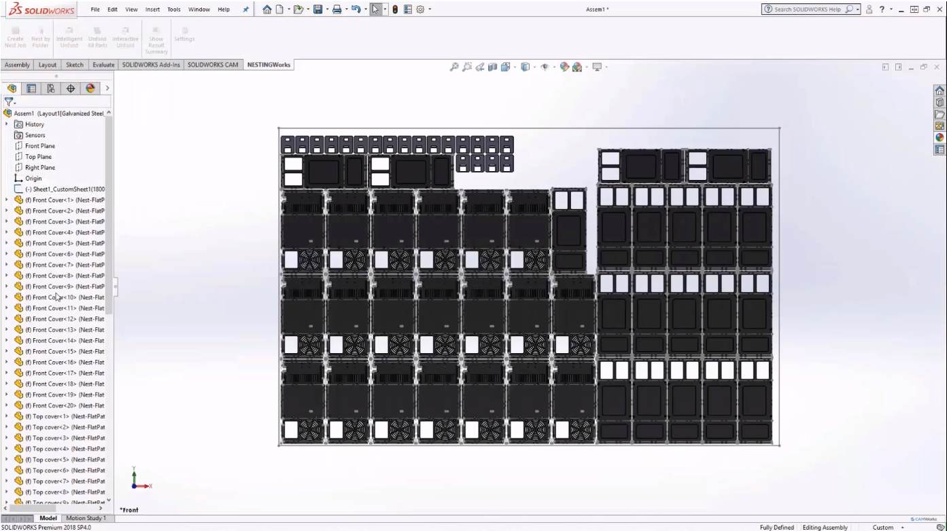This screenshot has width=947, height=531.
Task: Click Apply Scene icon
Action: (577, 67)
